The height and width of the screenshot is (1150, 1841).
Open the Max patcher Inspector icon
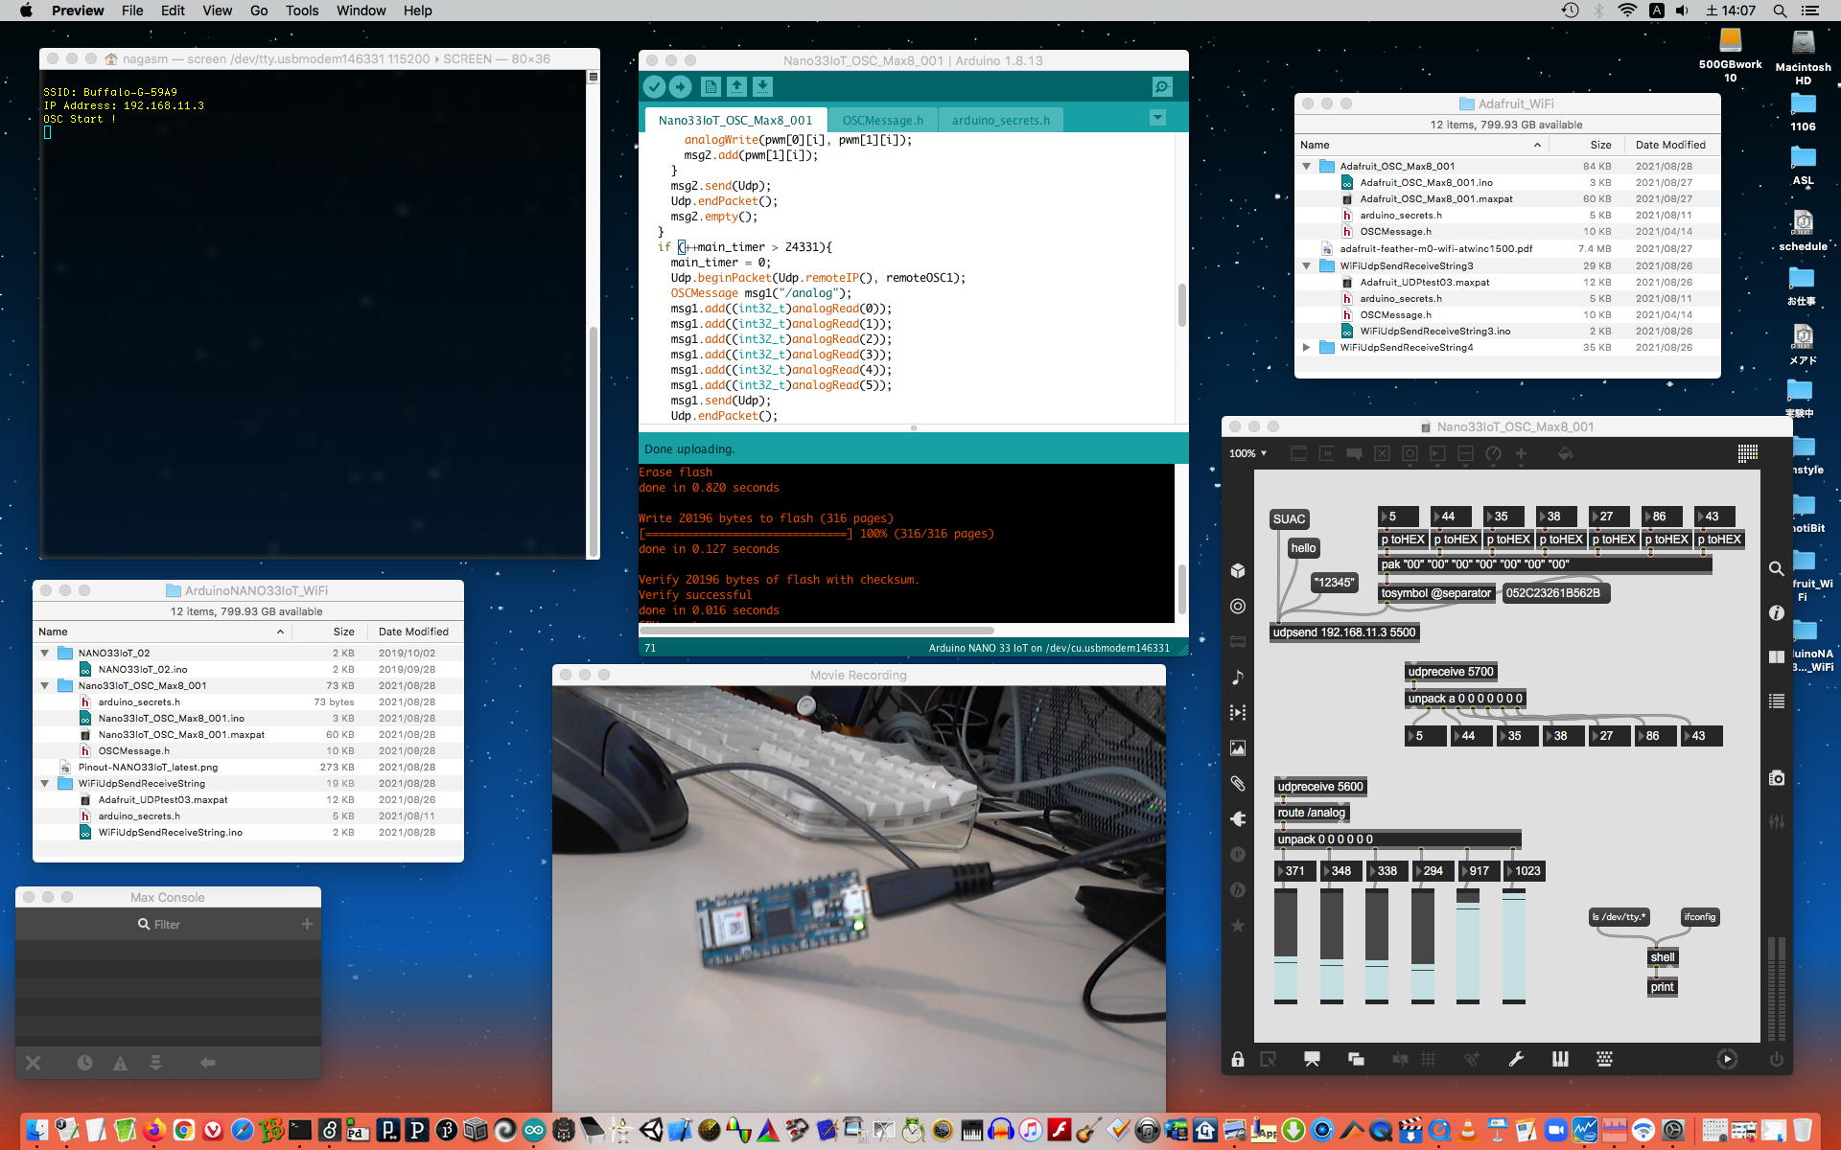click(1776, 612)
